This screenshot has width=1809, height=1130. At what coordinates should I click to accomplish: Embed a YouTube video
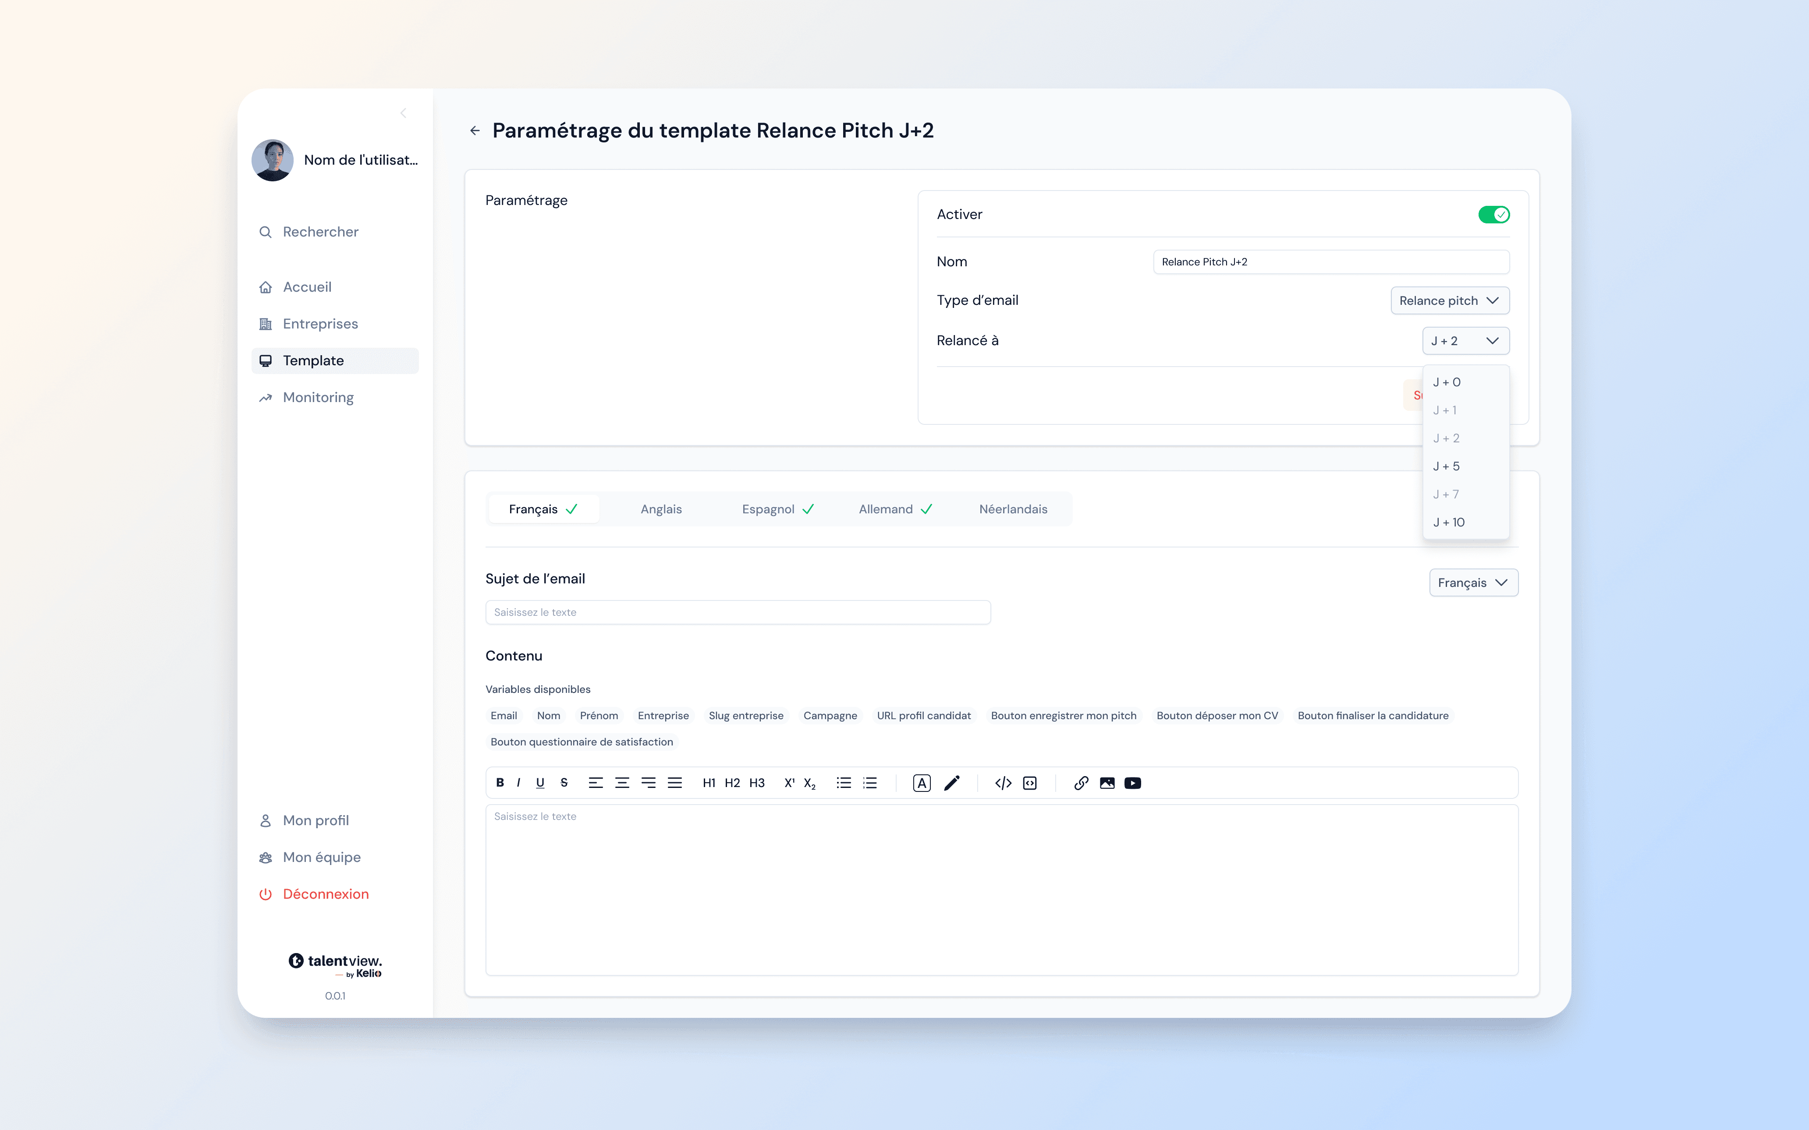pyautogui.click(x=1132, y=783)
